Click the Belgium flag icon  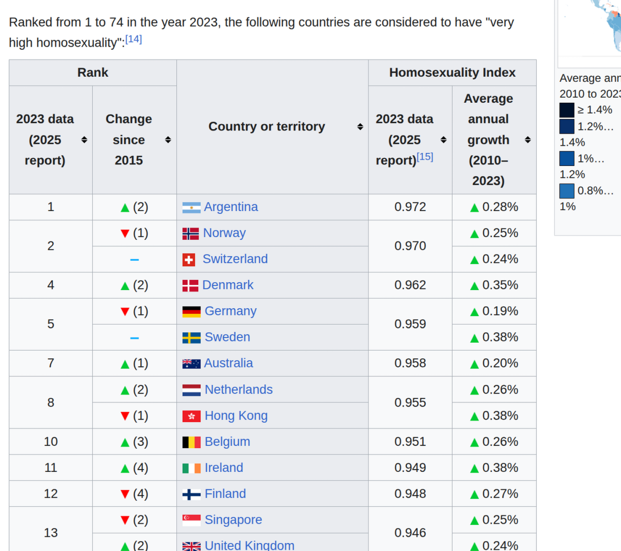click(191, 442)
